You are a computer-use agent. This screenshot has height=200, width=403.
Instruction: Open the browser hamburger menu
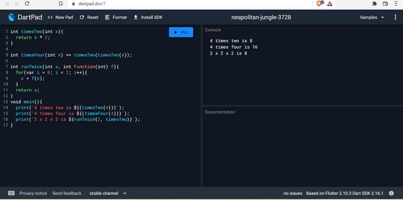396,4
